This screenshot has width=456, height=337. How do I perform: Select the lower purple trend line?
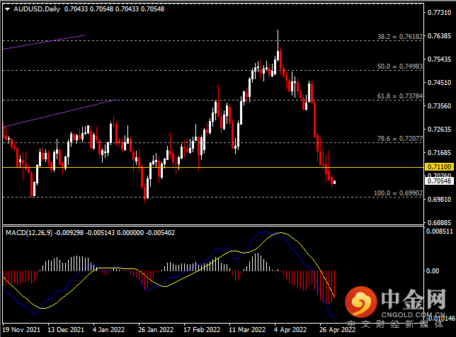click(59, 113)
